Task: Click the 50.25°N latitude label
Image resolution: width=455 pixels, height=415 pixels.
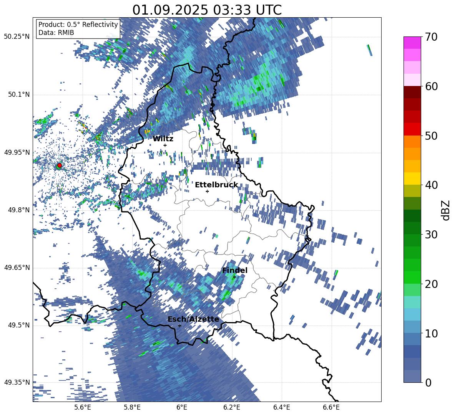Action: (17, 37)
